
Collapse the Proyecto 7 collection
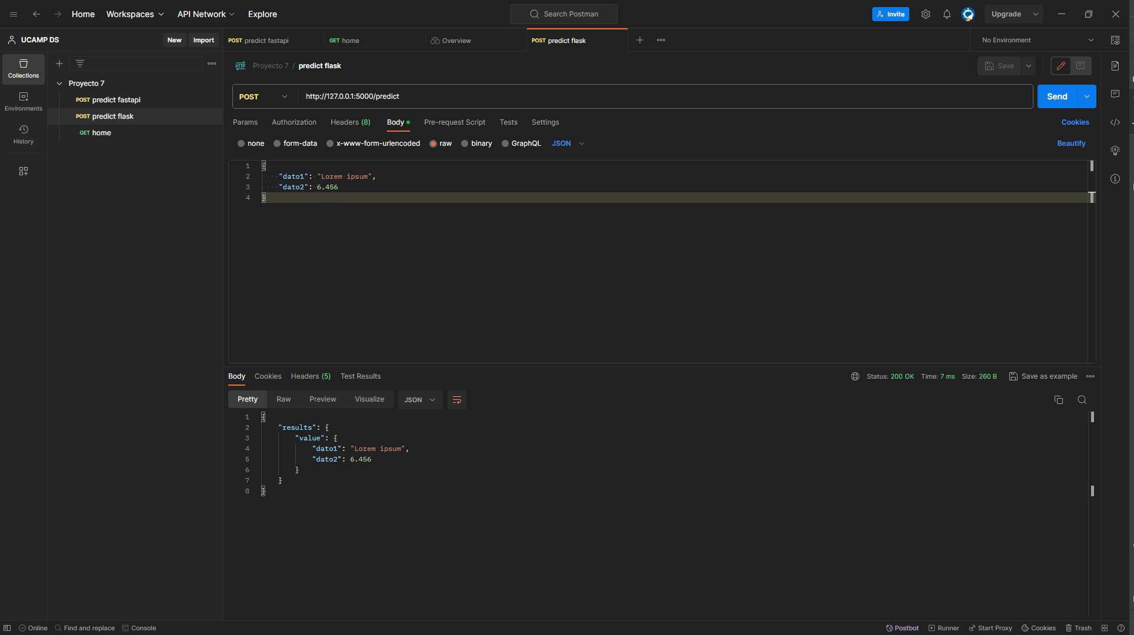click(59, 83)
